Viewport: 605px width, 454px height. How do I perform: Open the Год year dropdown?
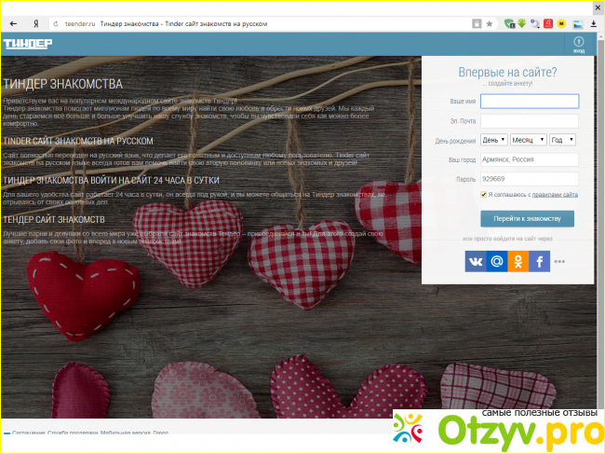(x=561, y=140)
